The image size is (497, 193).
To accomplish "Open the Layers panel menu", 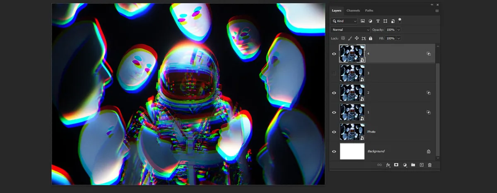I will click(x=437, y=11).
